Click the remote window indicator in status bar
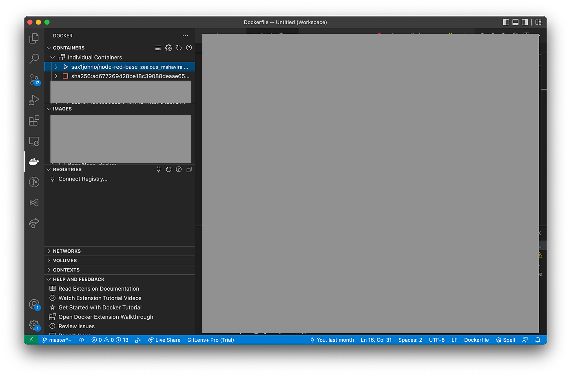The width and height of the screenshot is (571, 376). (x=31, y=340)
